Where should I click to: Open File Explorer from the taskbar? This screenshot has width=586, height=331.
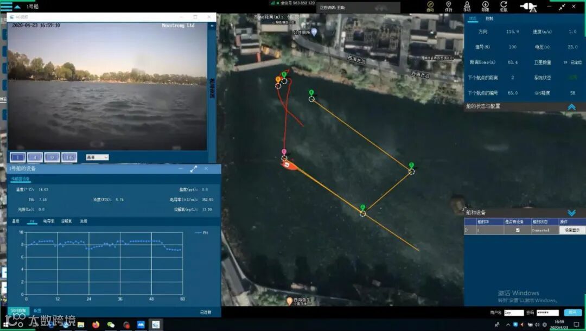click(81, 324)
